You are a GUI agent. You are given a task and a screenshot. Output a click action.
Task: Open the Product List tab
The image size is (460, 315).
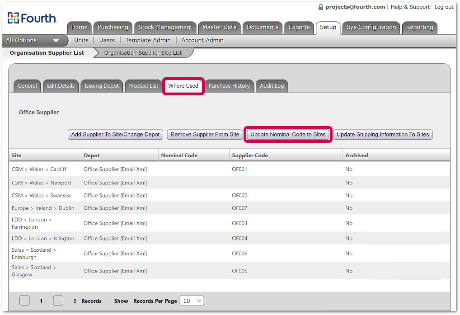(x=143, y=86)
